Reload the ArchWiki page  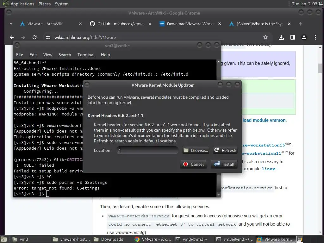(34, 37)
